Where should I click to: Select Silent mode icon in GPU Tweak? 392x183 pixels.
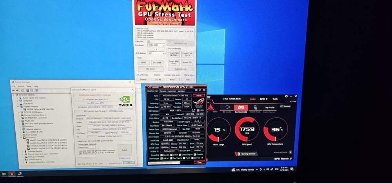point(256,107)
